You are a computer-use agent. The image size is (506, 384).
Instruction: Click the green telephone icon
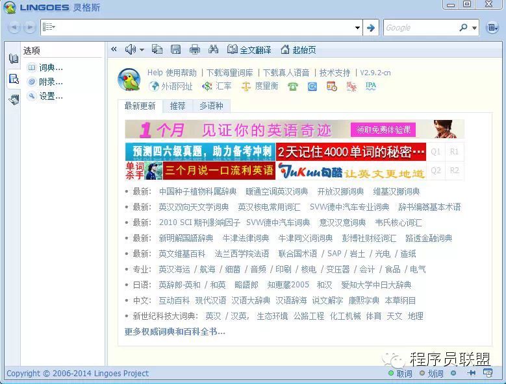293,86
